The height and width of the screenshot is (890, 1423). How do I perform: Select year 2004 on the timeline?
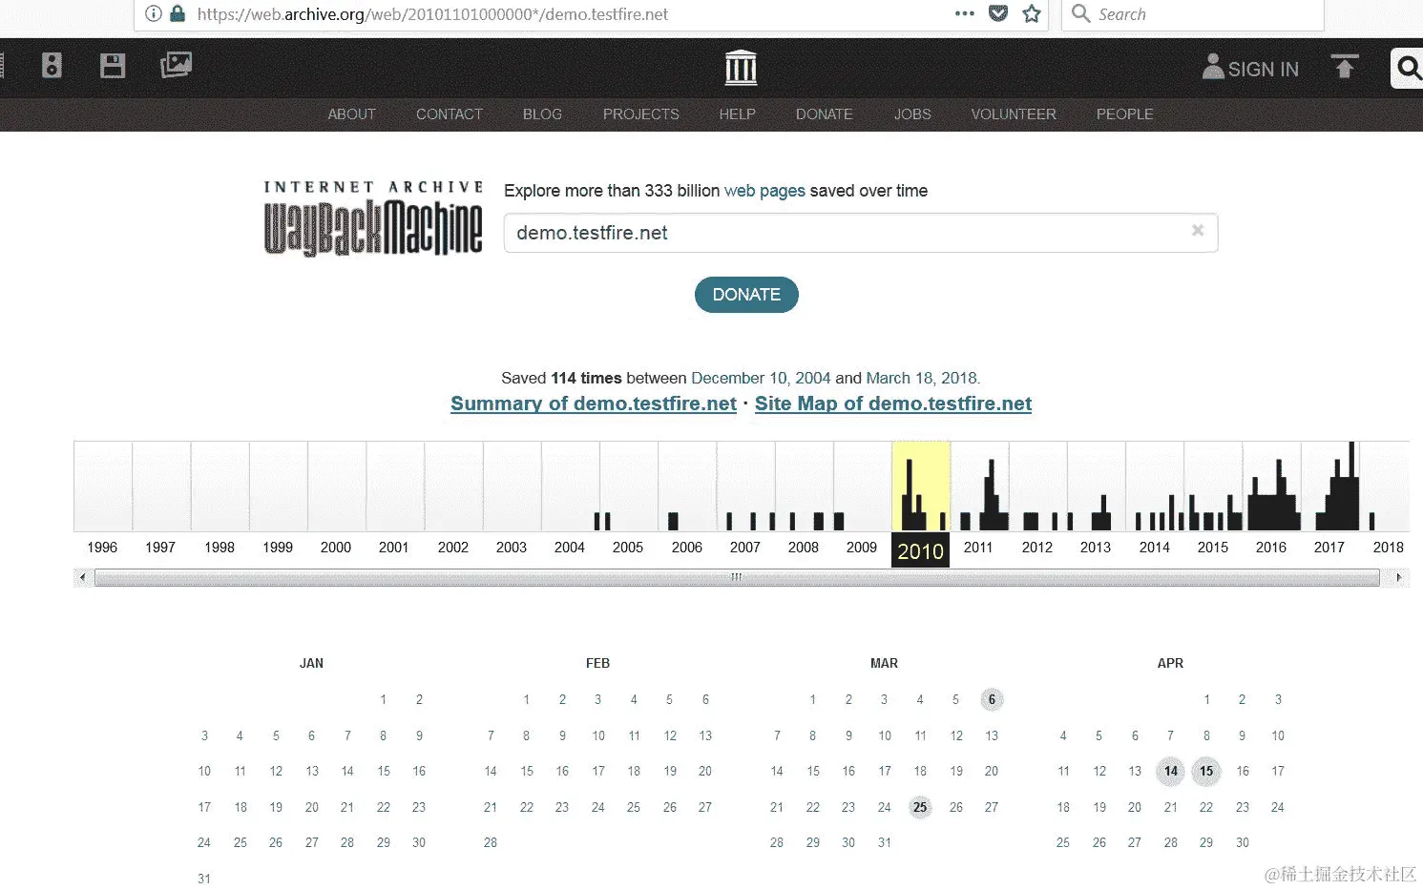coord(570,548)
